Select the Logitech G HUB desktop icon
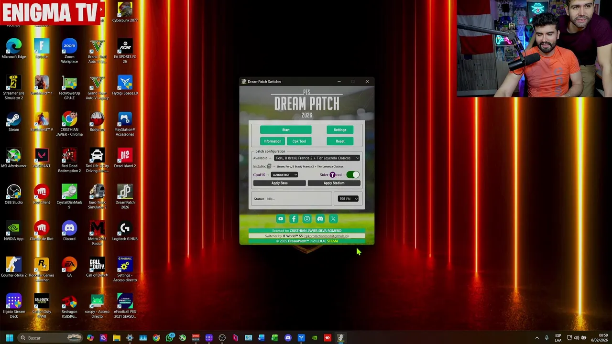The image size is (612, 344). 125,231
